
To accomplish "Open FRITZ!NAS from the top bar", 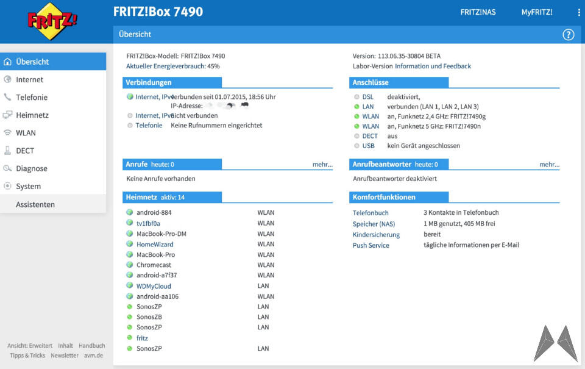I will (x=478, y=12).
